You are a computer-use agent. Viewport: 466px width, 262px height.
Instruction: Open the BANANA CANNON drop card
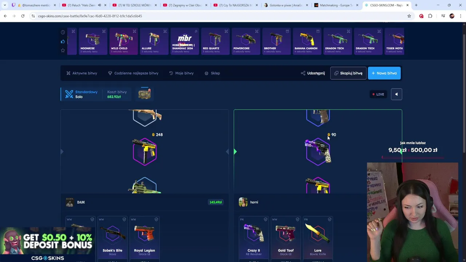coord(307,41)
